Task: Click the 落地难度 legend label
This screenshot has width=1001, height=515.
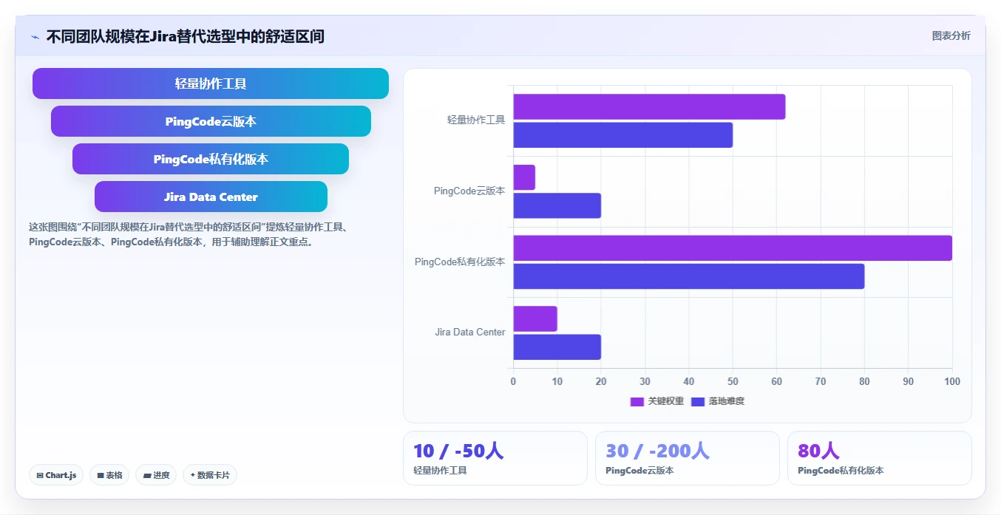Action: [x=727, y=401]
